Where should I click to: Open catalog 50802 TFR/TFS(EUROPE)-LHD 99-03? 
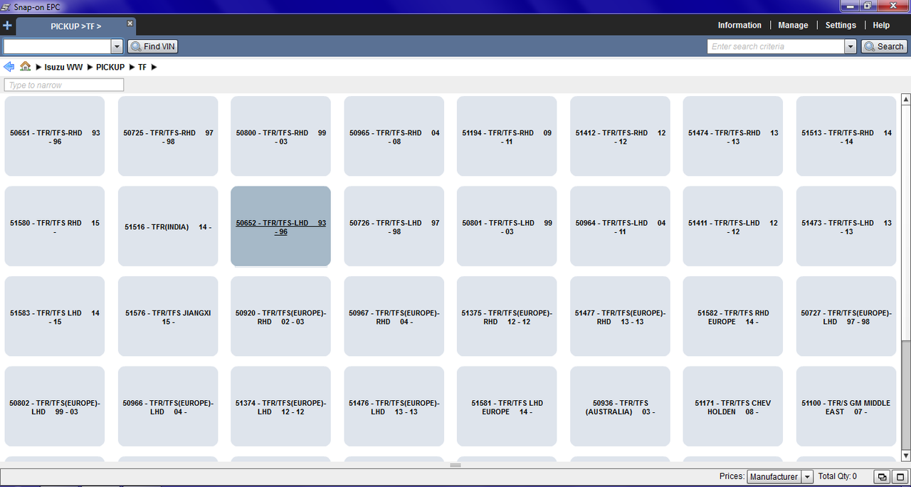click(55, 407)
